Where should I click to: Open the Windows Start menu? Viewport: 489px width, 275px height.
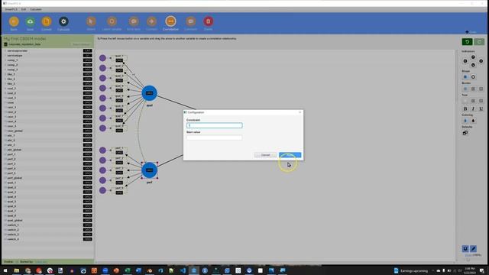[5, 270]
